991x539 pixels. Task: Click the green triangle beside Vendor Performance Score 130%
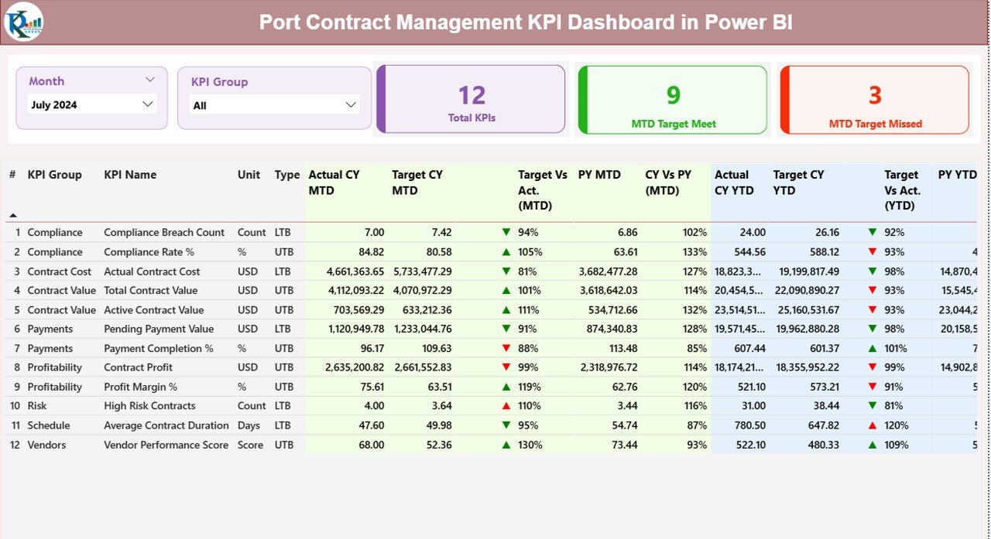pyautogui.click(x=506, y=444)
